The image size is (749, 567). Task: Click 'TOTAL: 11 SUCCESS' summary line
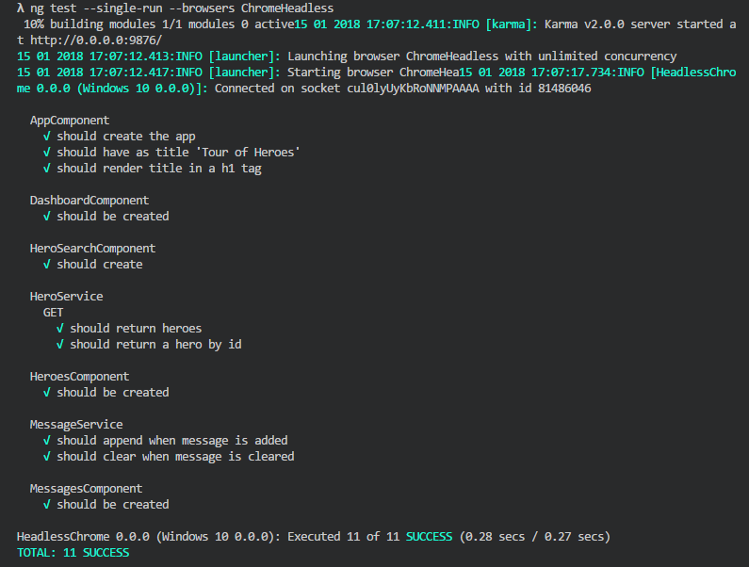click(73, 553)
